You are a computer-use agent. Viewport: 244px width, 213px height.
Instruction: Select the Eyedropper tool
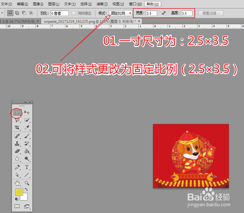27,128
